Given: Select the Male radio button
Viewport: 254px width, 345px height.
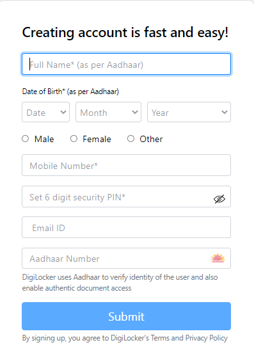Looking at the screenshot, I should pyautogui.click(x=26, y=139).
